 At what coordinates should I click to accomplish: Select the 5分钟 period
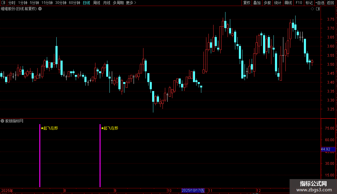tap(34, 3)
